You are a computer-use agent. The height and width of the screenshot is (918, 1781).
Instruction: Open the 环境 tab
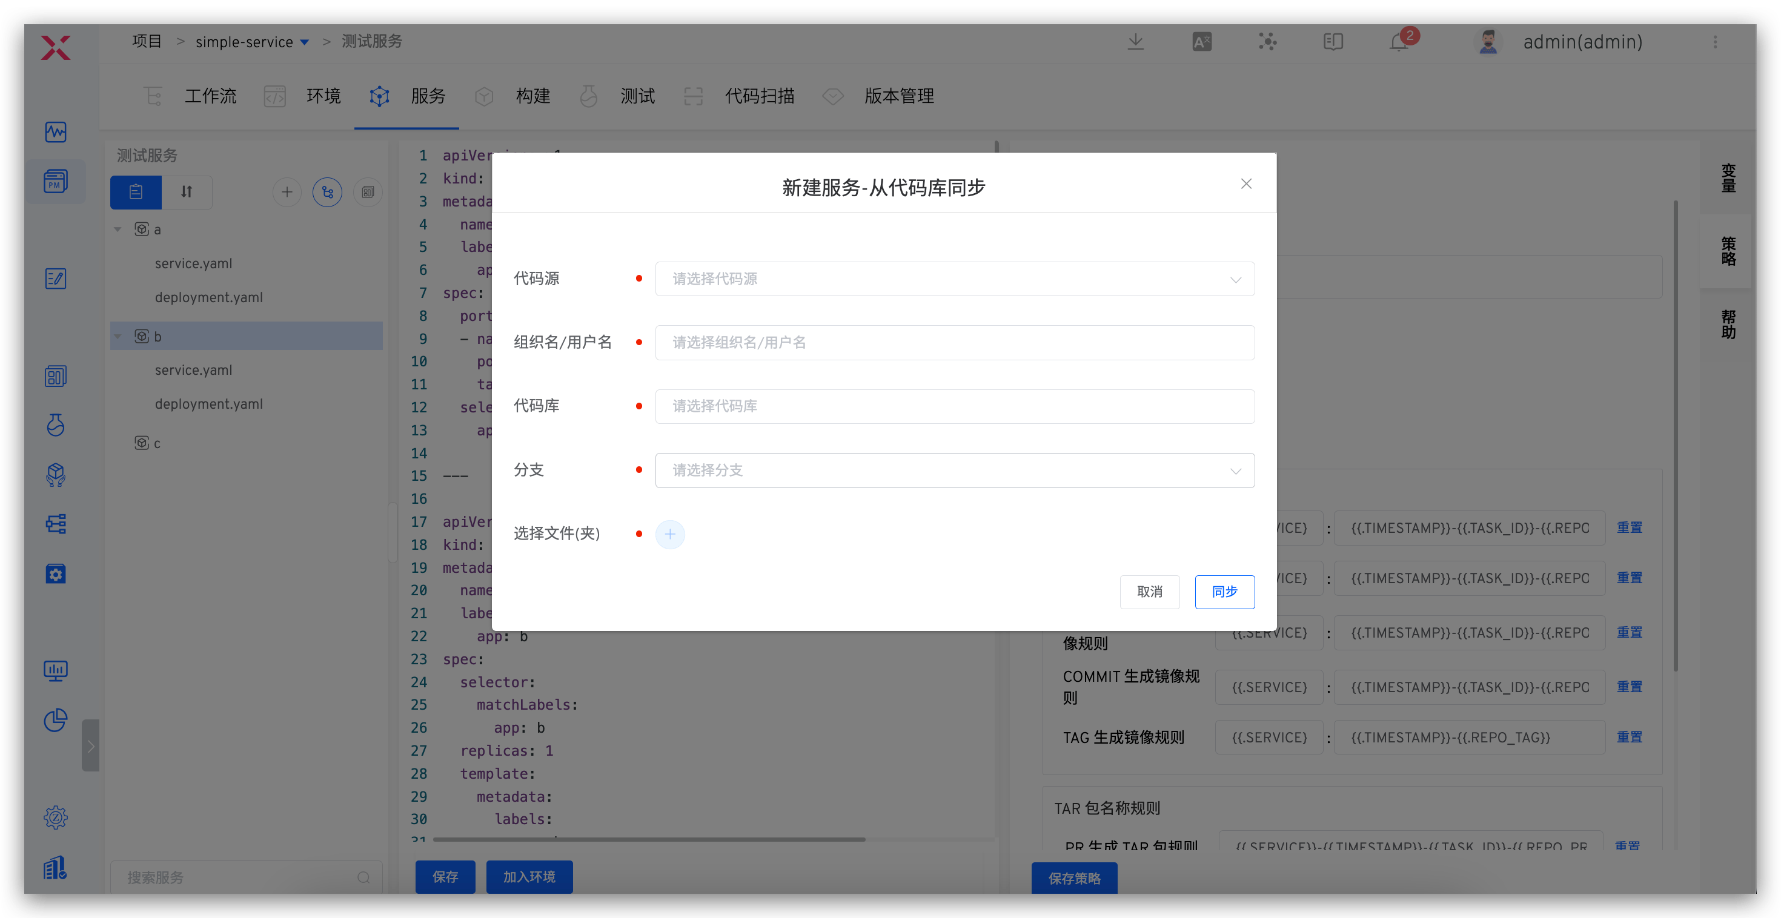point(302,96)
